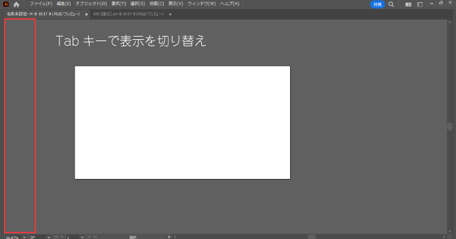Click the Tab キーで表示を切り替え text

131,40
